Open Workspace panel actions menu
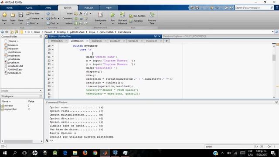Viewport: 279px width, 157px height. point(41,96)
